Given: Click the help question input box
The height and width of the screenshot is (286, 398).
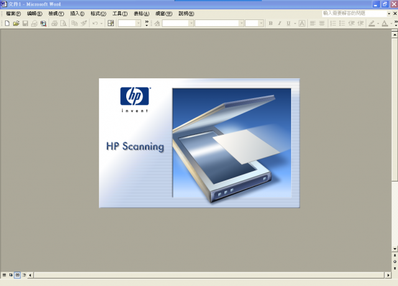Looking at the screenshot, I should coord(354,13).
